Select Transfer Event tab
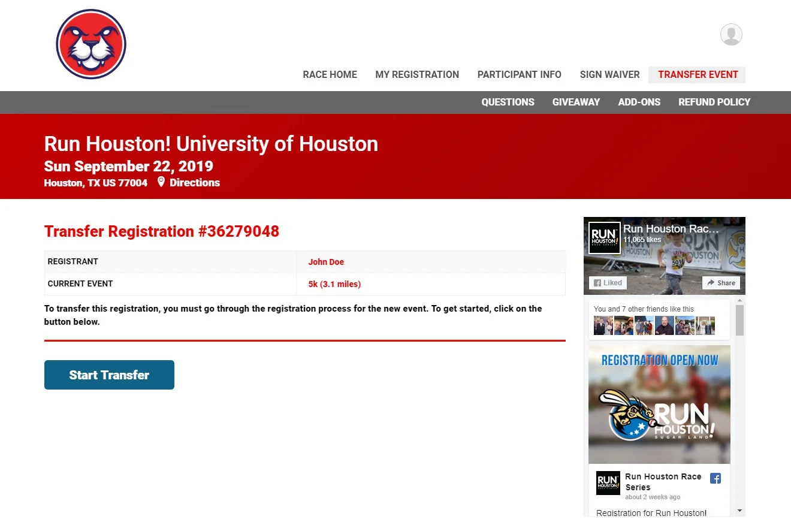 point(698,74)
